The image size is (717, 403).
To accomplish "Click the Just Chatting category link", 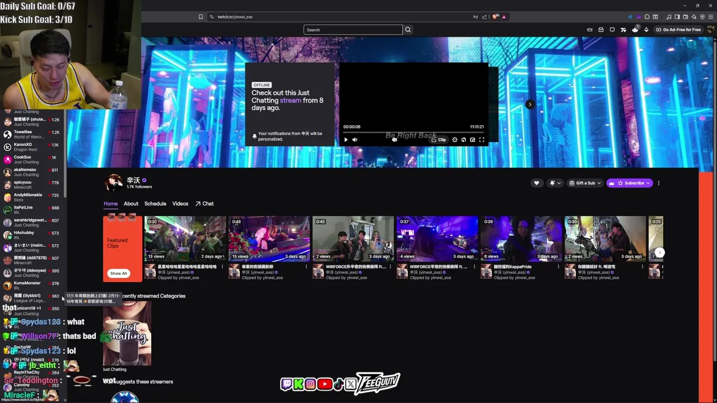I will click(x=115, y=369).
